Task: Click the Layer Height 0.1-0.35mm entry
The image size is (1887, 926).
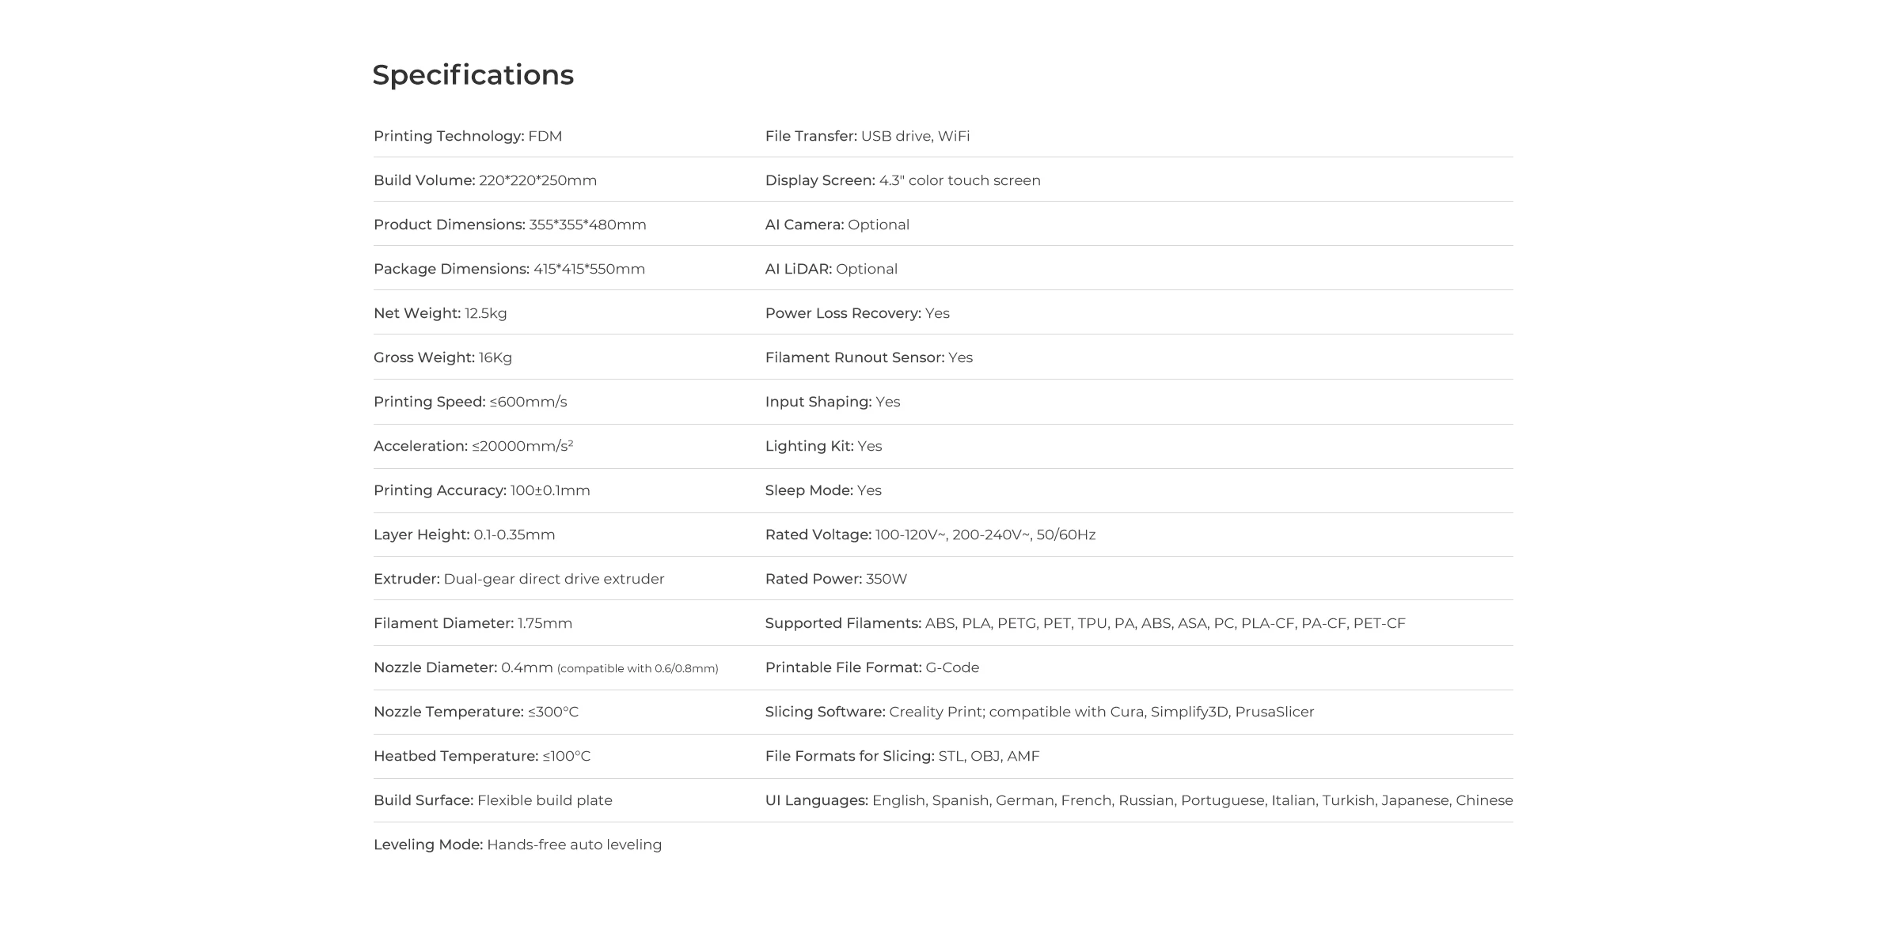Action: [x=464, y=535]
